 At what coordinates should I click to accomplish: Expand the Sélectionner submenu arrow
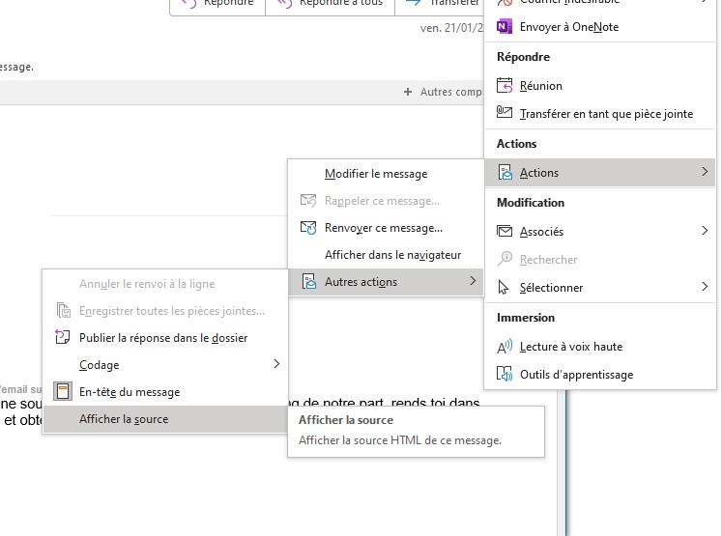coord(705,288)
